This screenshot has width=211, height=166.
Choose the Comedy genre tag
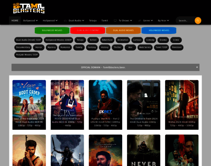point(150,40)
